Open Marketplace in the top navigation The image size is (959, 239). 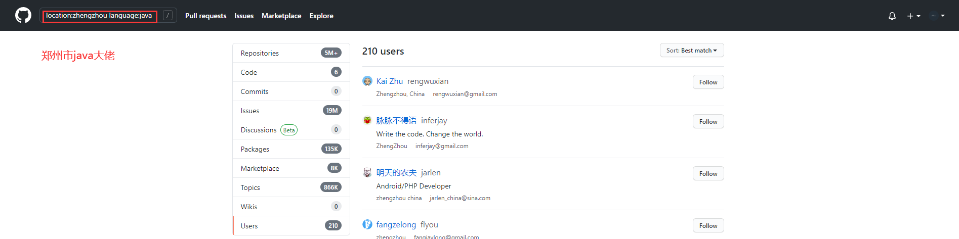[x=281, y=16]
